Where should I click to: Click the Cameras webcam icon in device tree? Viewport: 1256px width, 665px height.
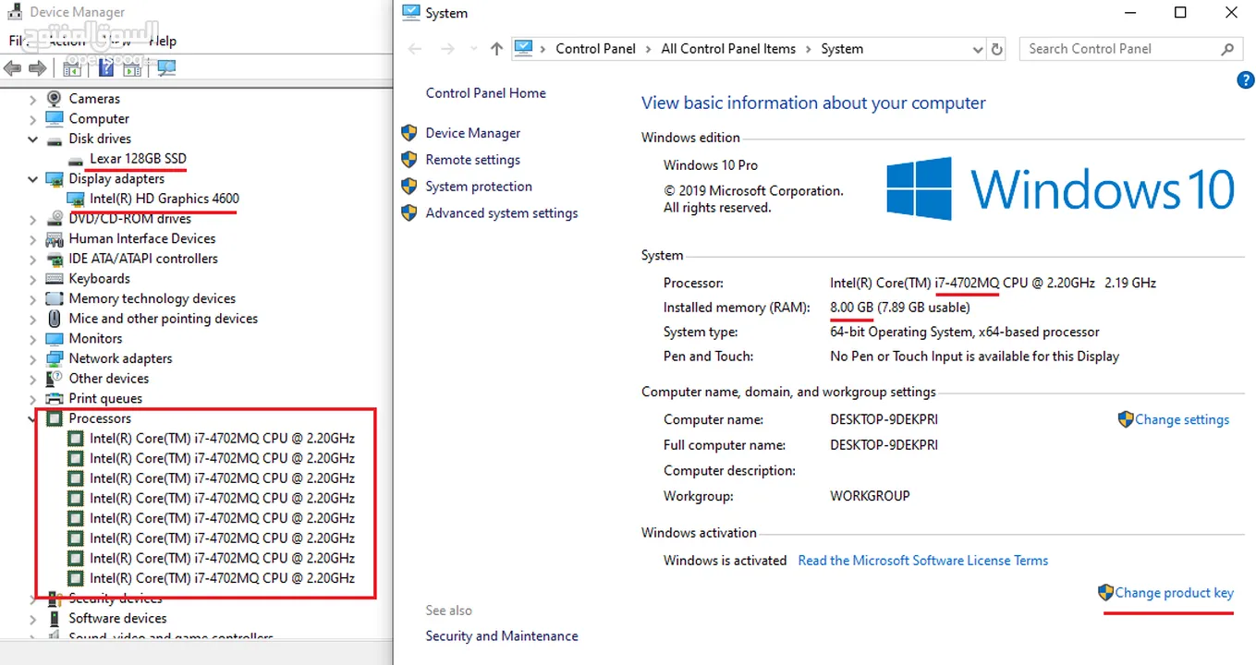(x=55, y=99)
